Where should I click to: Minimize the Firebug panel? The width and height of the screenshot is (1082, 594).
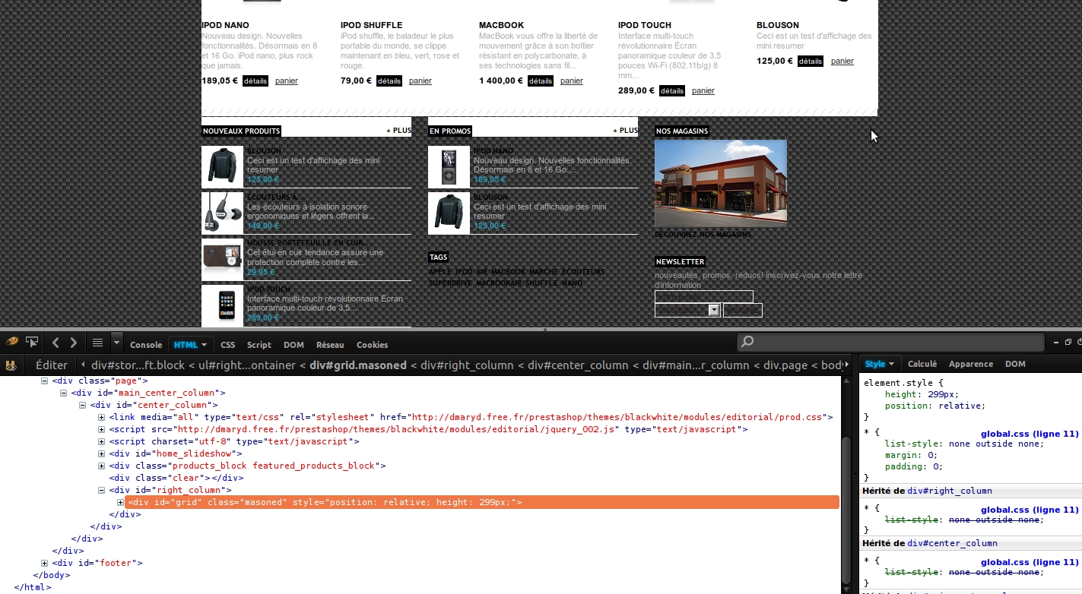pos(1056,343)
